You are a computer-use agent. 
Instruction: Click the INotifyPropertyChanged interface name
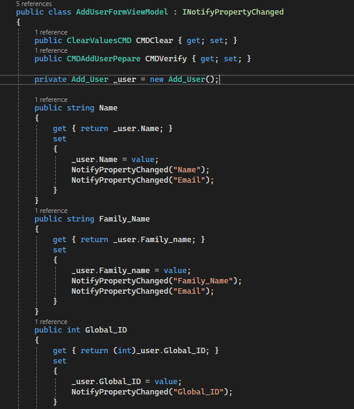click(233, 12)
